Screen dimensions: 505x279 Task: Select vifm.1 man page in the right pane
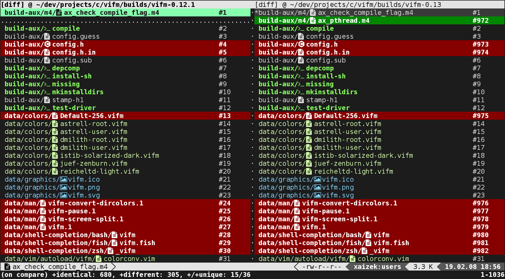tap(314, 227)
